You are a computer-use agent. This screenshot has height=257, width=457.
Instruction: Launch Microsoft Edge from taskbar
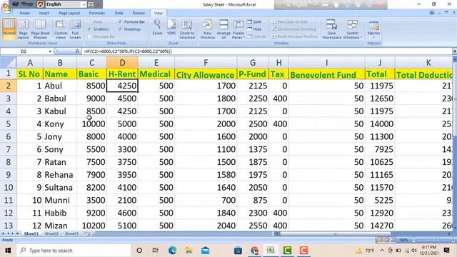click(x=172, y=251)
